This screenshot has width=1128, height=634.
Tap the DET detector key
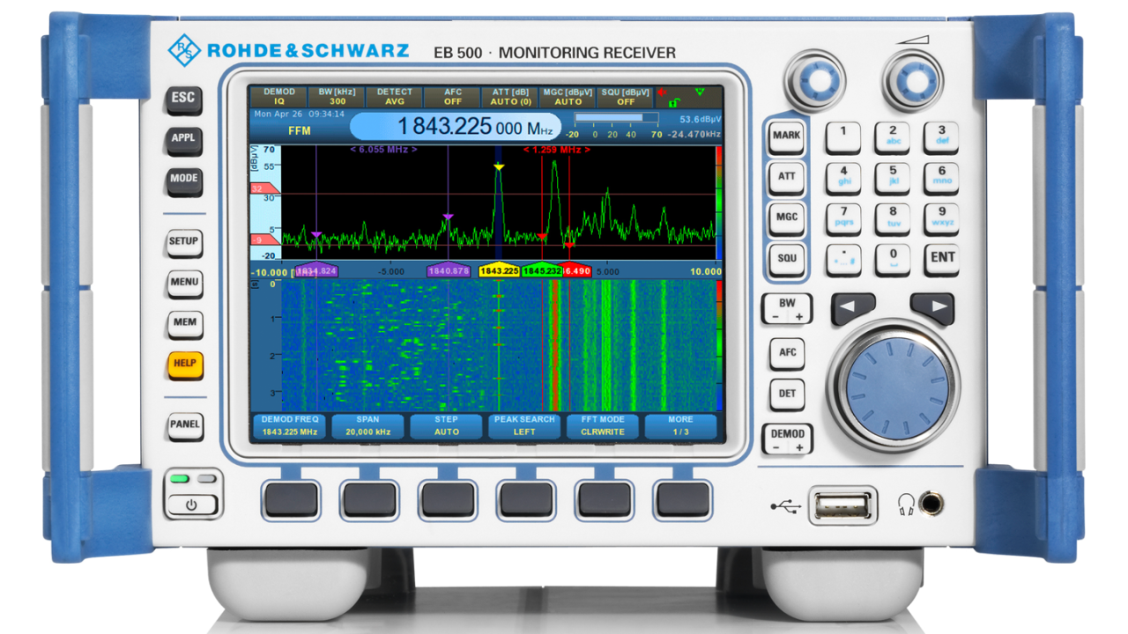[x=788, y=394]
